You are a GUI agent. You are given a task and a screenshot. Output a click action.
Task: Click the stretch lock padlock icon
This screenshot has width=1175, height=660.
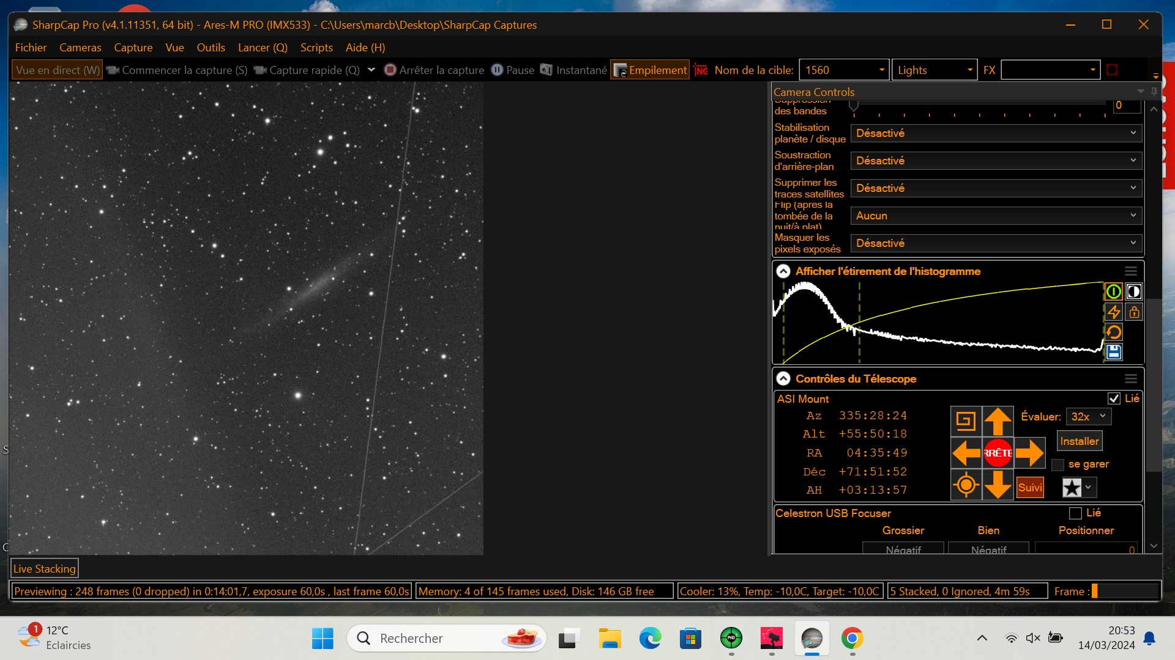[1134, 312]
